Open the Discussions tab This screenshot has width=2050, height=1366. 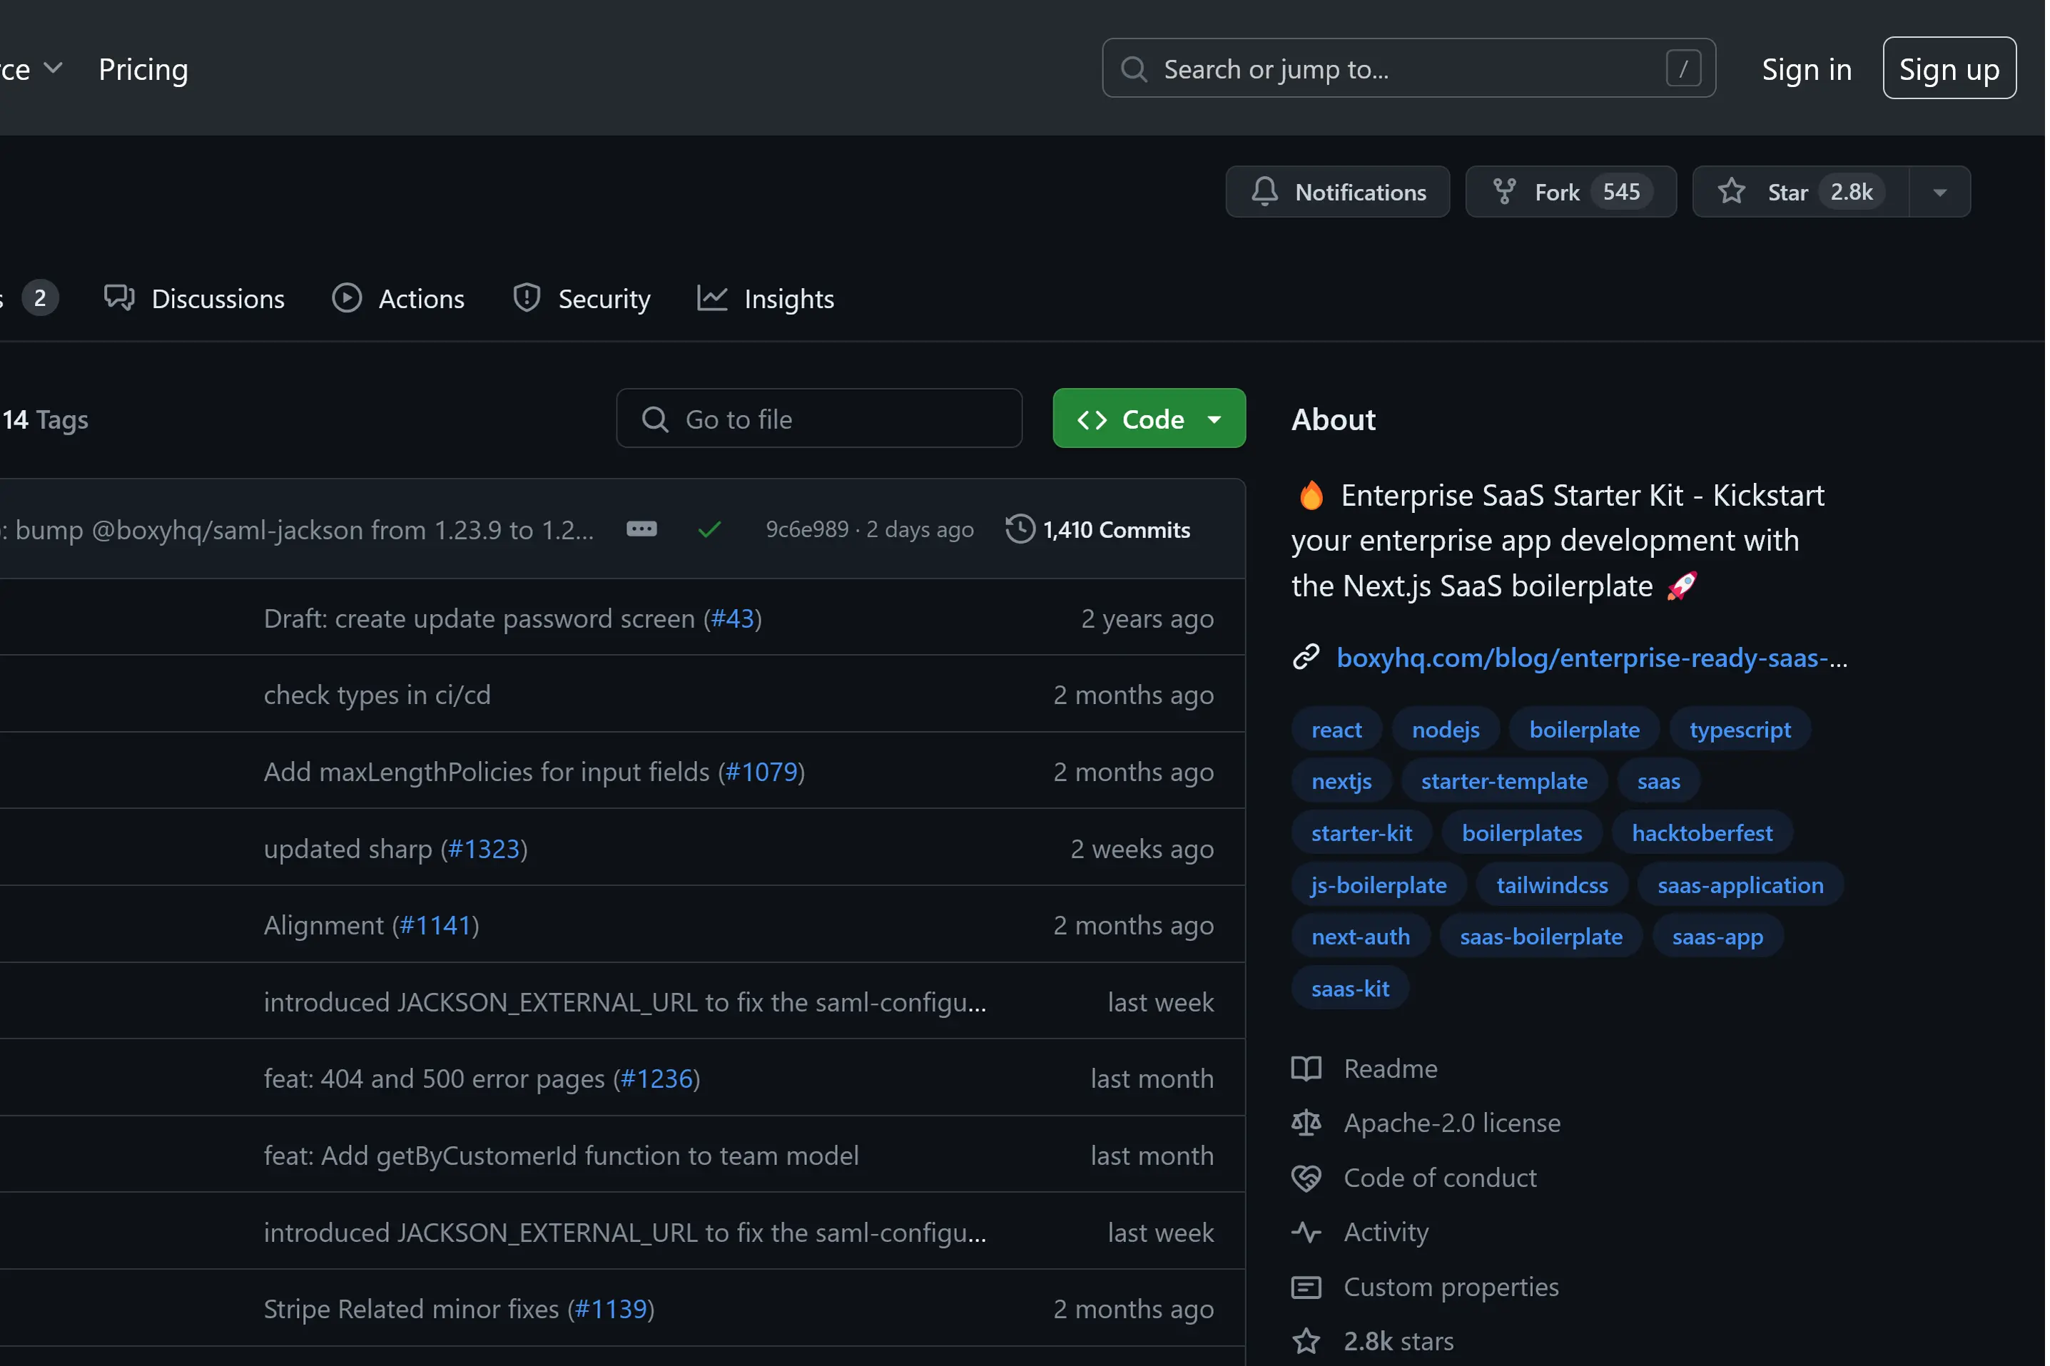[x=194, y=299]
